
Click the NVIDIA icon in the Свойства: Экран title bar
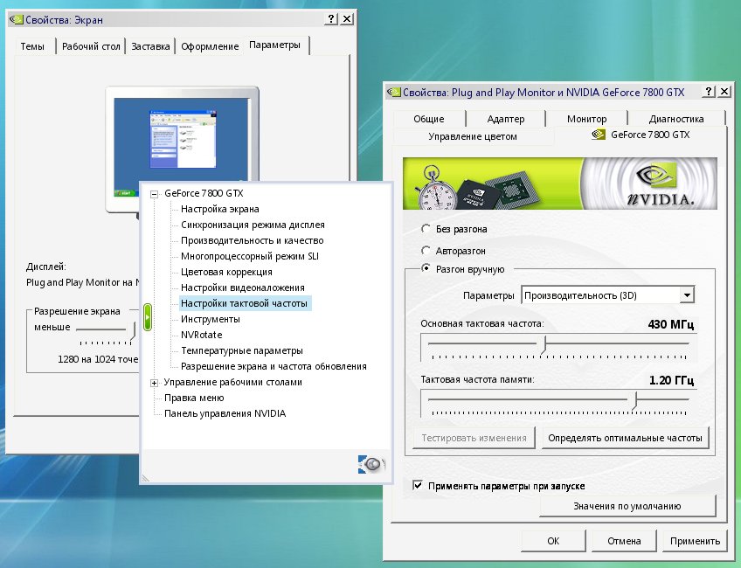click(16, 19)
